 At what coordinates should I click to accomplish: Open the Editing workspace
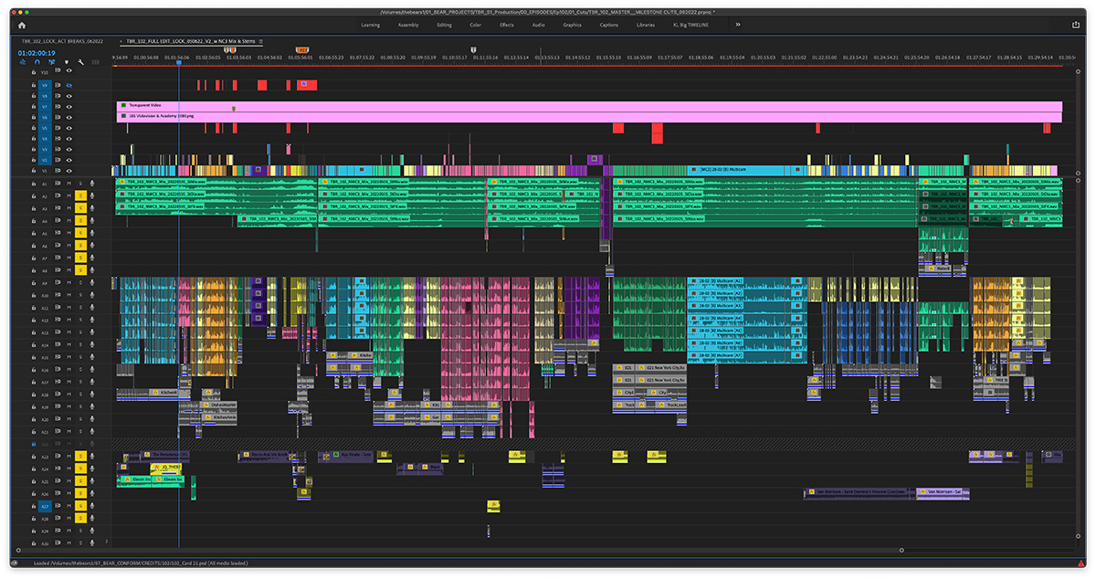click(x=444, y=25)
